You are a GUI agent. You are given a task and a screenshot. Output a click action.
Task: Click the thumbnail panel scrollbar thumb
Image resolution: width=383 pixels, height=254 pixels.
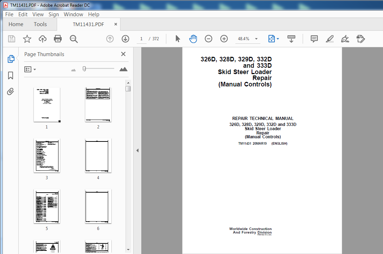pos(128,89)
